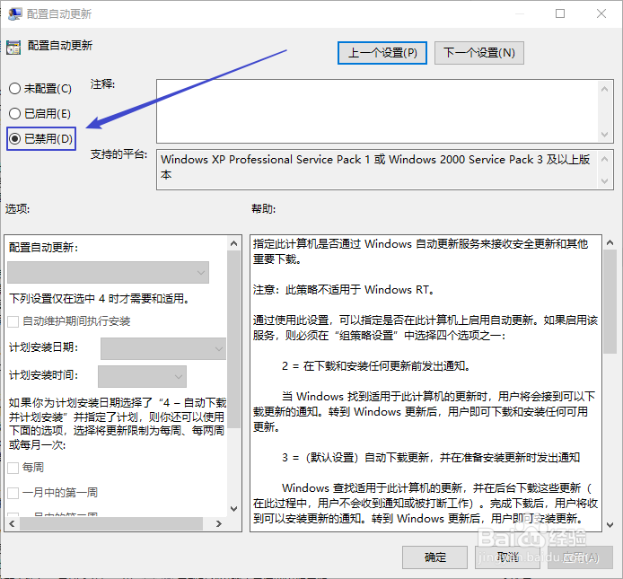Click the policy setting icon beside 配置自动更新
This screenshot has width=623, height=579.
coord(13,48)
